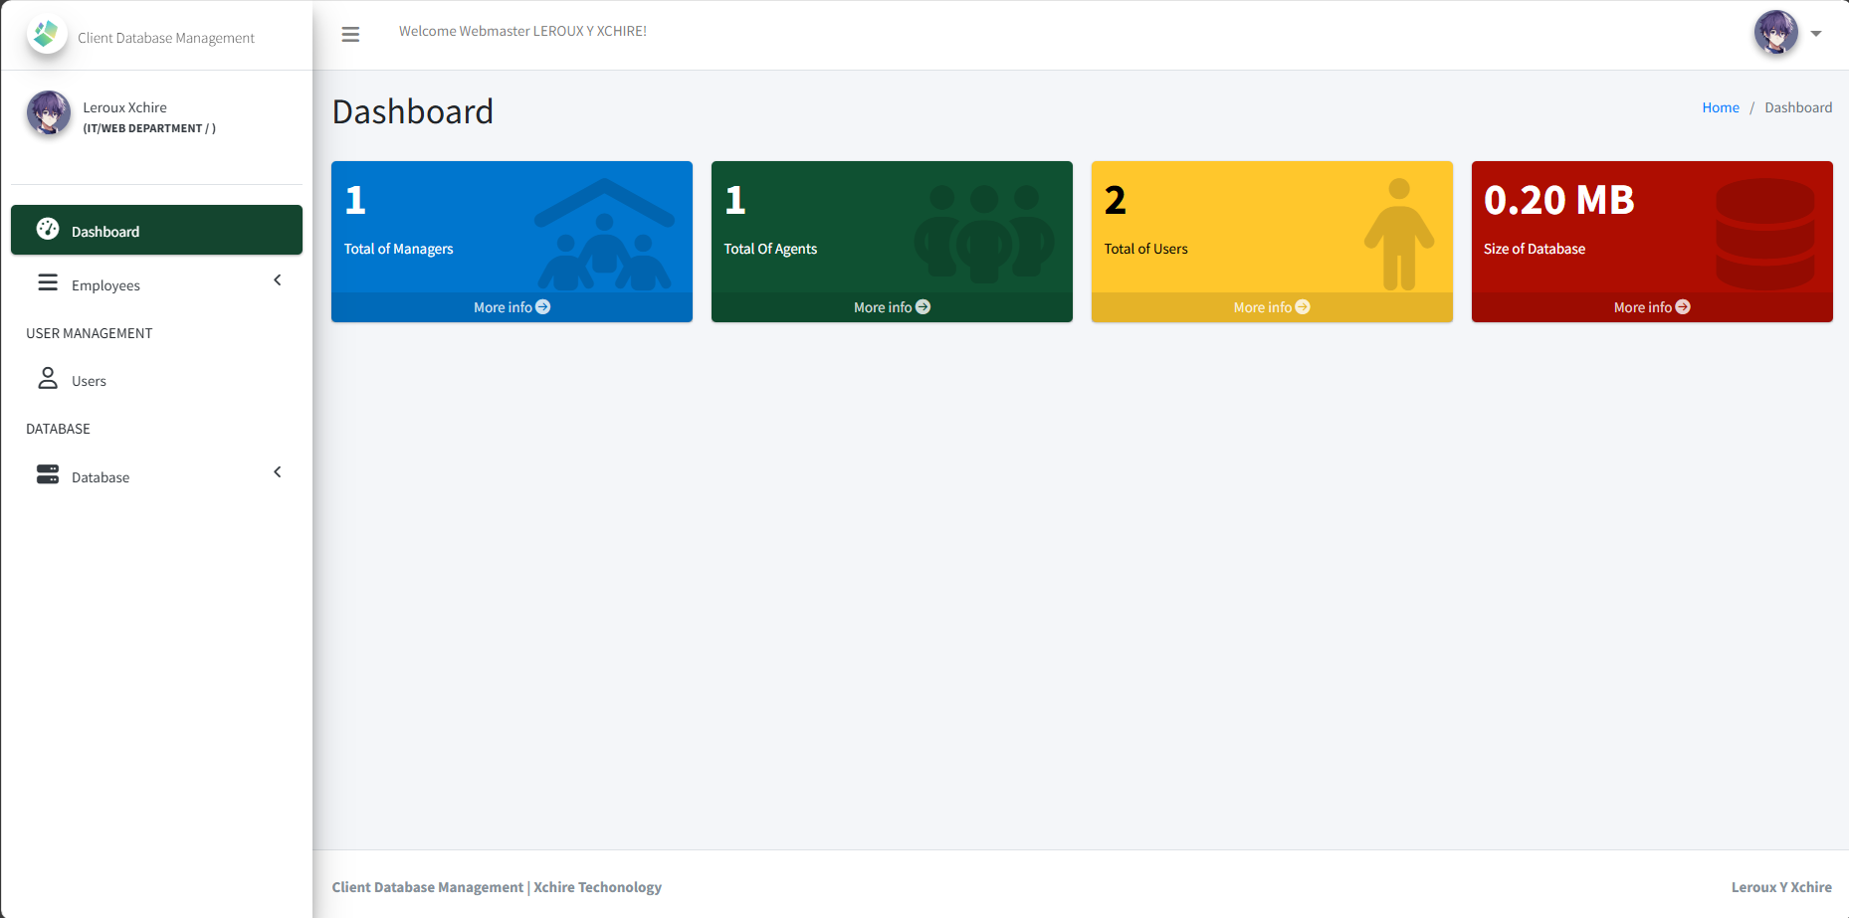Click the arrow icon on Database size card

[1683, 307]
